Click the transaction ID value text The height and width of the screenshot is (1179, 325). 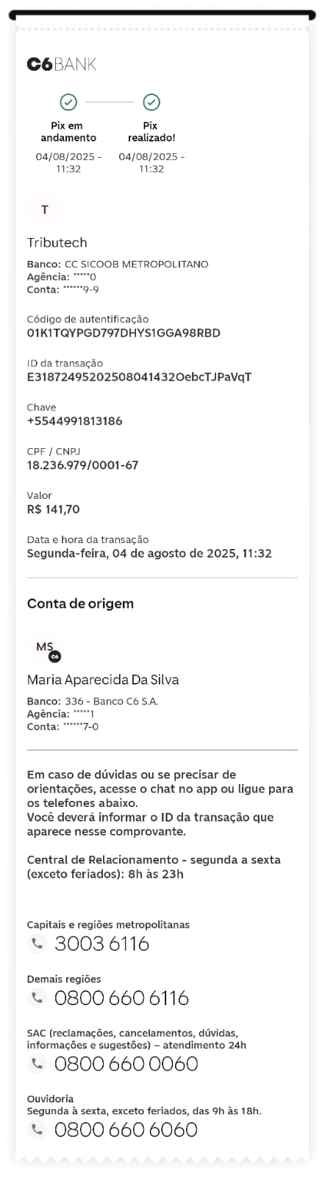pyautogui.click(x=139, y=377)
